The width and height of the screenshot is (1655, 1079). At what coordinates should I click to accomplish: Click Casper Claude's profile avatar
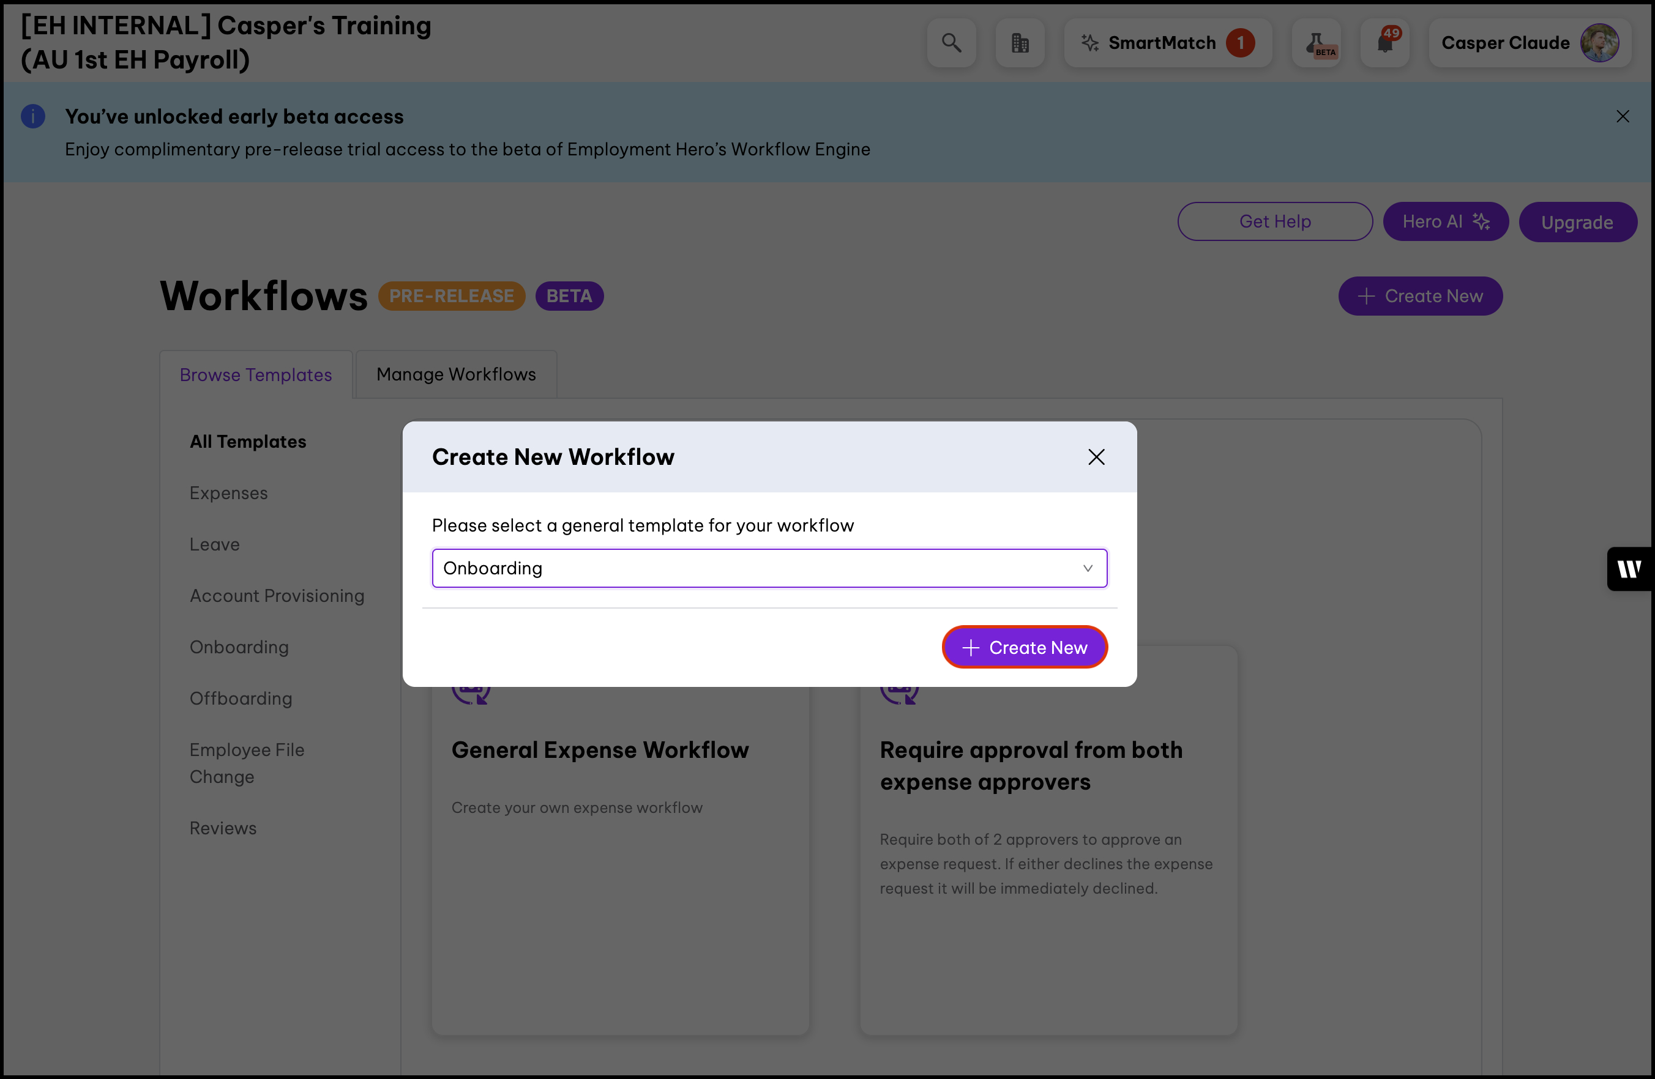click(1599, 43)
